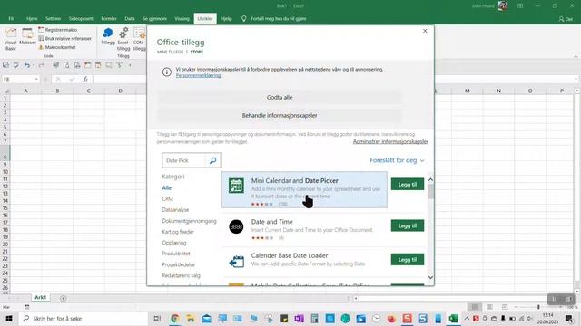Click the add-in list scrollbar thumb
The image size is (581, 326).
(x=430, y=191)
